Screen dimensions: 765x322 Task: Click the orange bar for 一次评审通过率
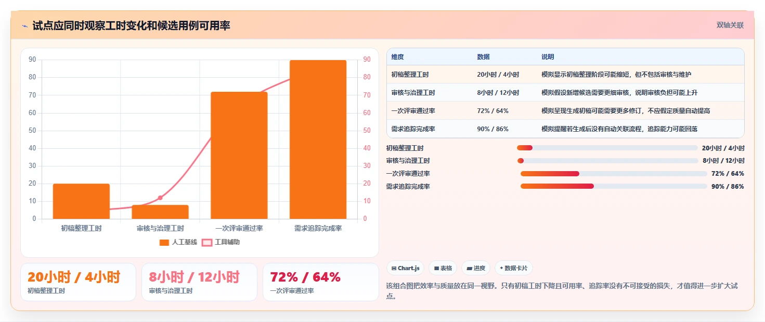coord(239,156)
